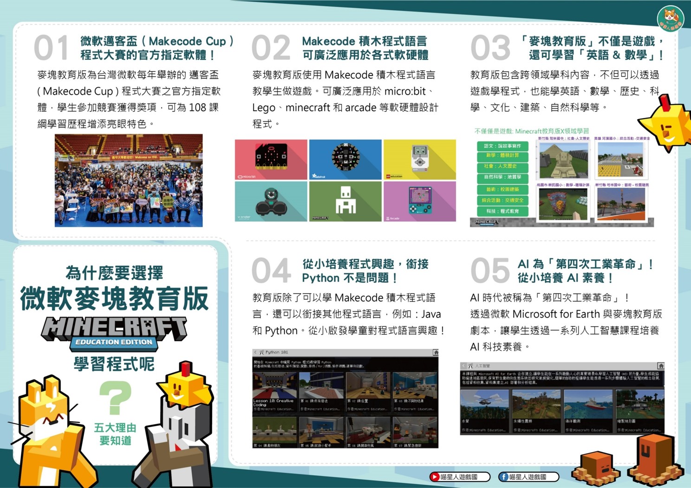Click the cat mascot logo badge
The width and height of the screenshot is (691, 488).
(671, 19)
